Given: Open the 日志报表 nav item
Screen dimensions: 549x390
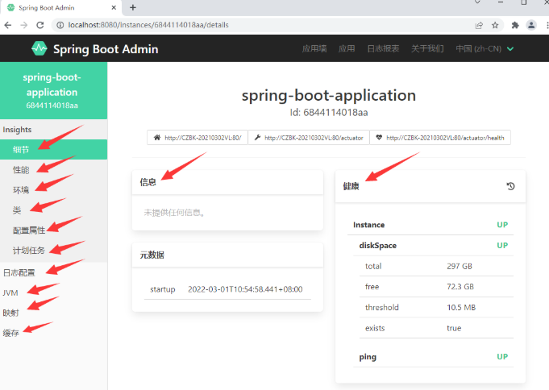Looking at the screenshot, I should click(383, 48).
